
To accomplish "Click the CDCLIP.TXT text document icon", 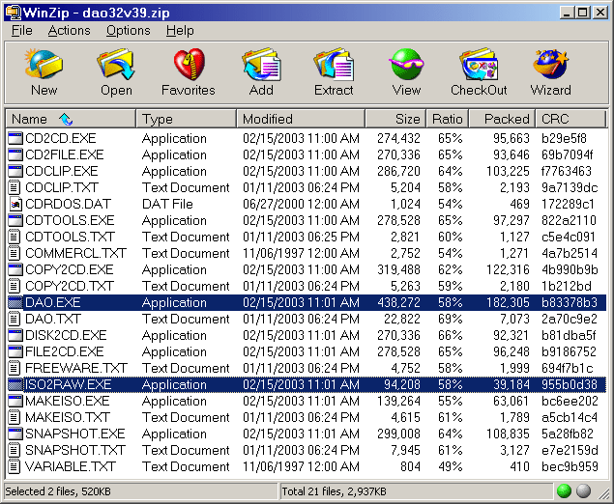I will 15,187.
